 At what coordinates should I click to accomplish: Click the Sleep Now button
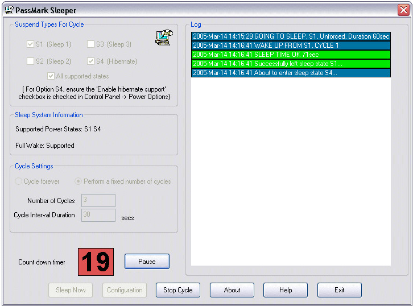71,290
